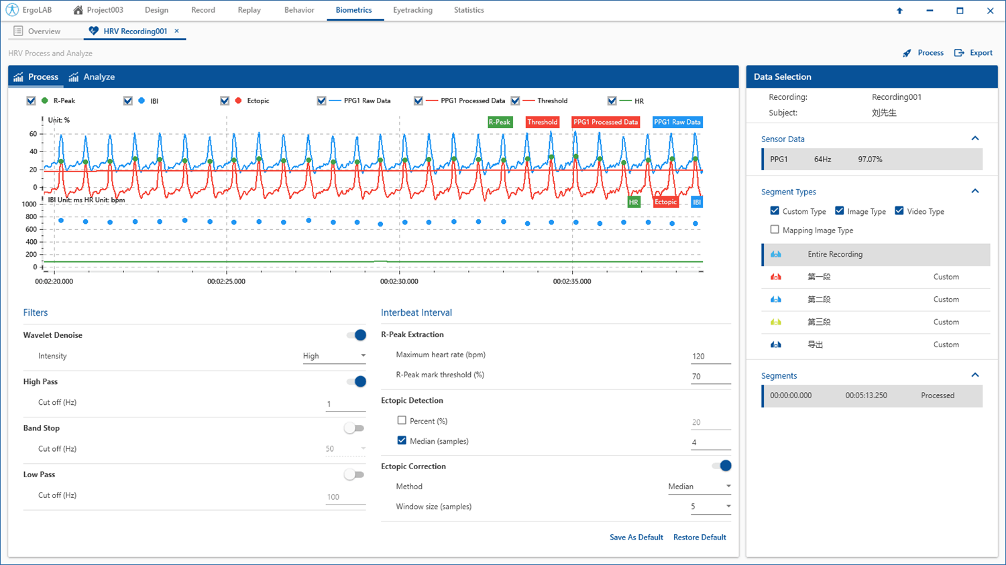
Task: Click the Maximum heart rate input field
Action: point(710,357)
